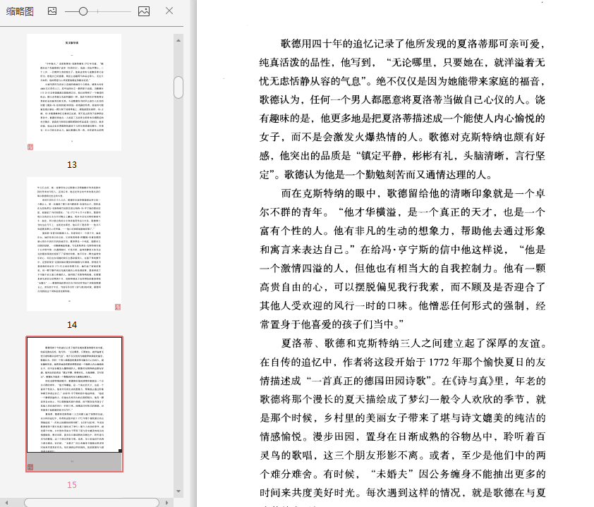Click the horizontal scrollbar thumb

click(92, 503)
